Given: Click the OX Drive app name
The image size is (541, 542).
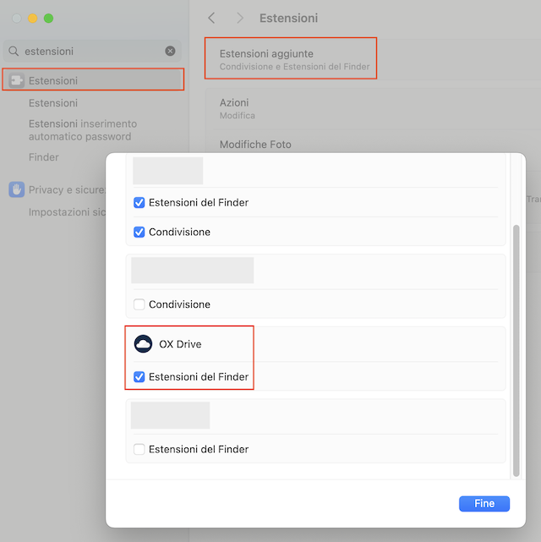Looking at the screenshot, I should tap(180, 344).
